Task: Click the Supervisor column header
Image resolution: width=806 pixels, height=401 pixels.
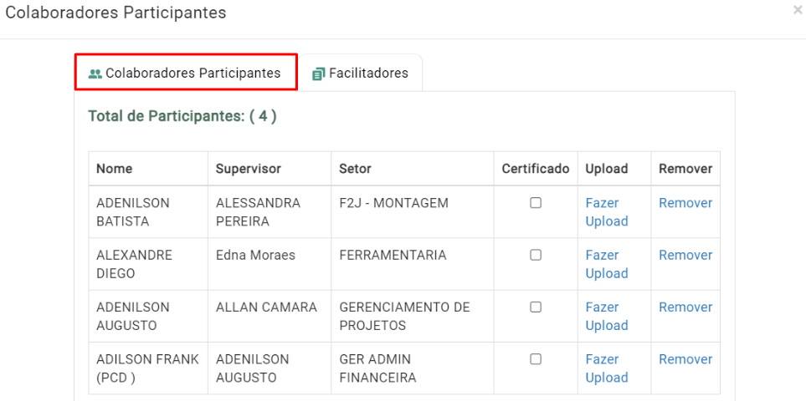Action: click(x=249, y=169)
